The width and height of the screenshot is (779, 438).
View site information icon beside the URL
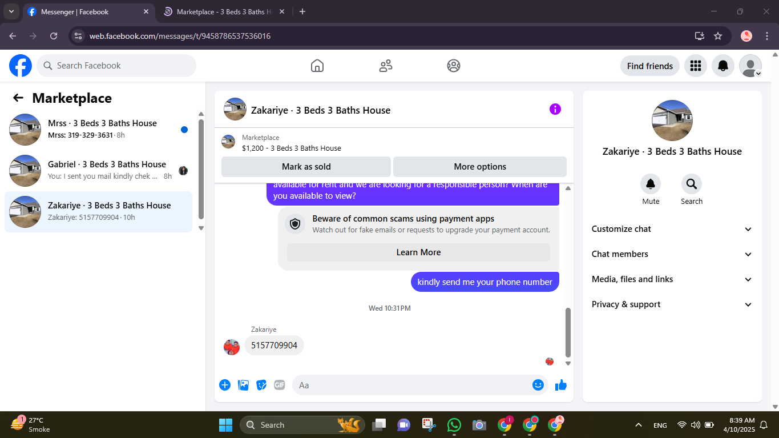point(79,36)
